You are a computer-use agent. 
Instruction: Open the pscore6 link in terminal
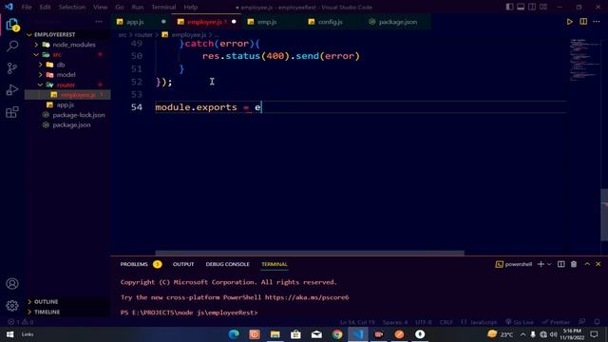tap(307, 297)
